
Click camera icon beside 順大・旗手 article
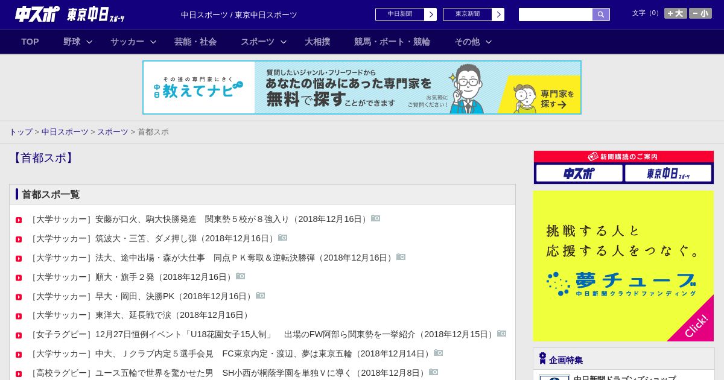[240, 276]
